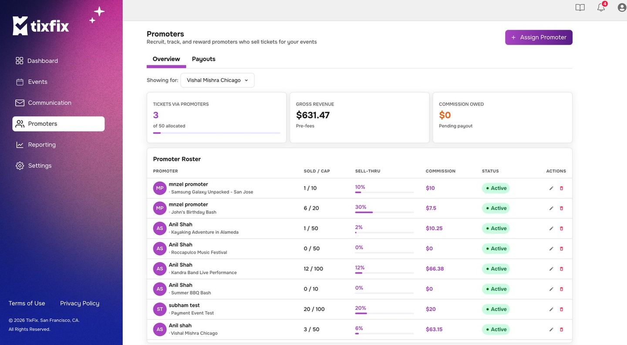
Task: Delete the John's Birthday Bash promoter row
Action: 561,208
